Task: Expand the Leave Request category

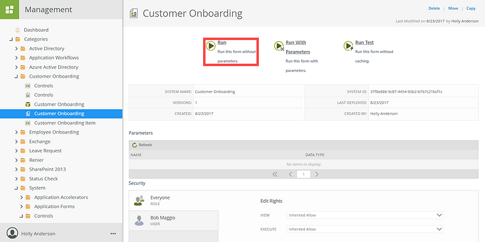Action: 16,150
